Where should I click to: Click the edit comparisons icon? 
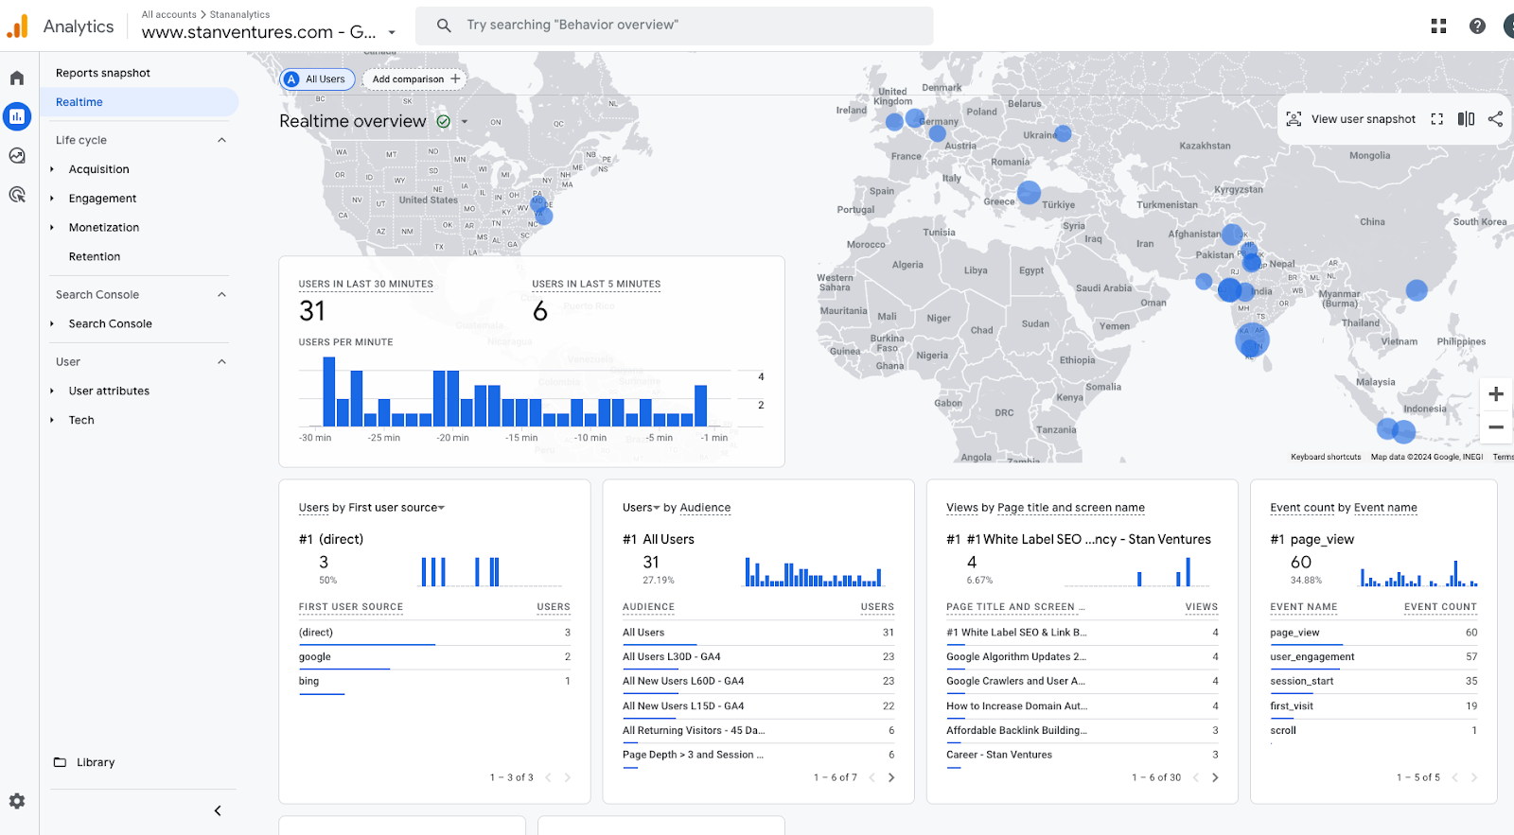click(x=1466, y=119)
